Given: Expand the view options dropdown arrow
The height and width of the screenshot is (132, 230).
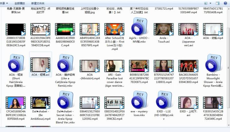Looking at the screenshot, I should click(x=210, y=3).
